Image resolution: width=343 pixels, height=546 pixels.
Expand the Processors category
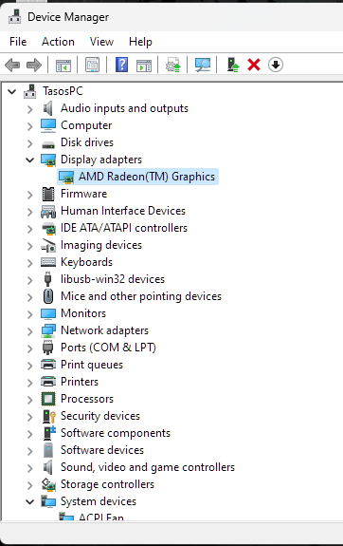pyautogui.click(x=30, y=400)
